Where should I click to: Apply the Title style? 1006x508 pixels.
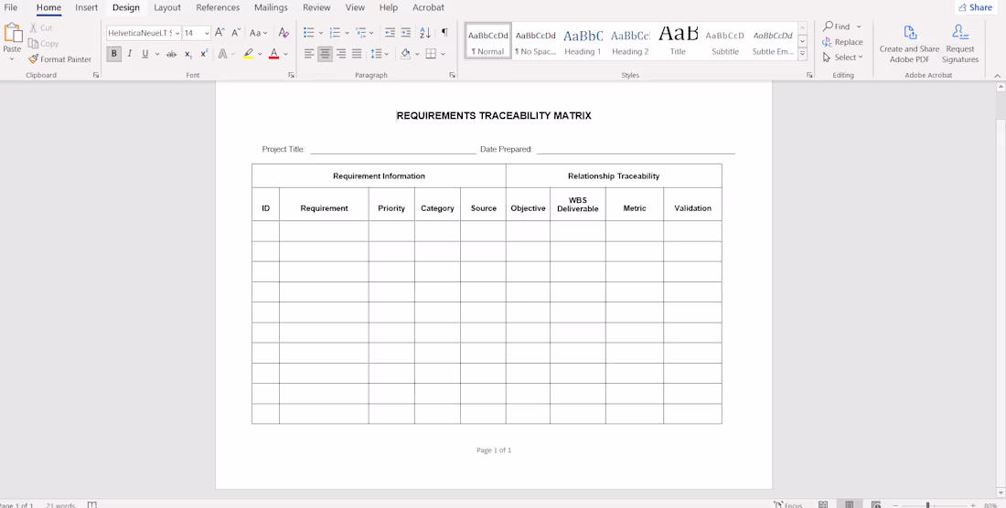[678, 42]
